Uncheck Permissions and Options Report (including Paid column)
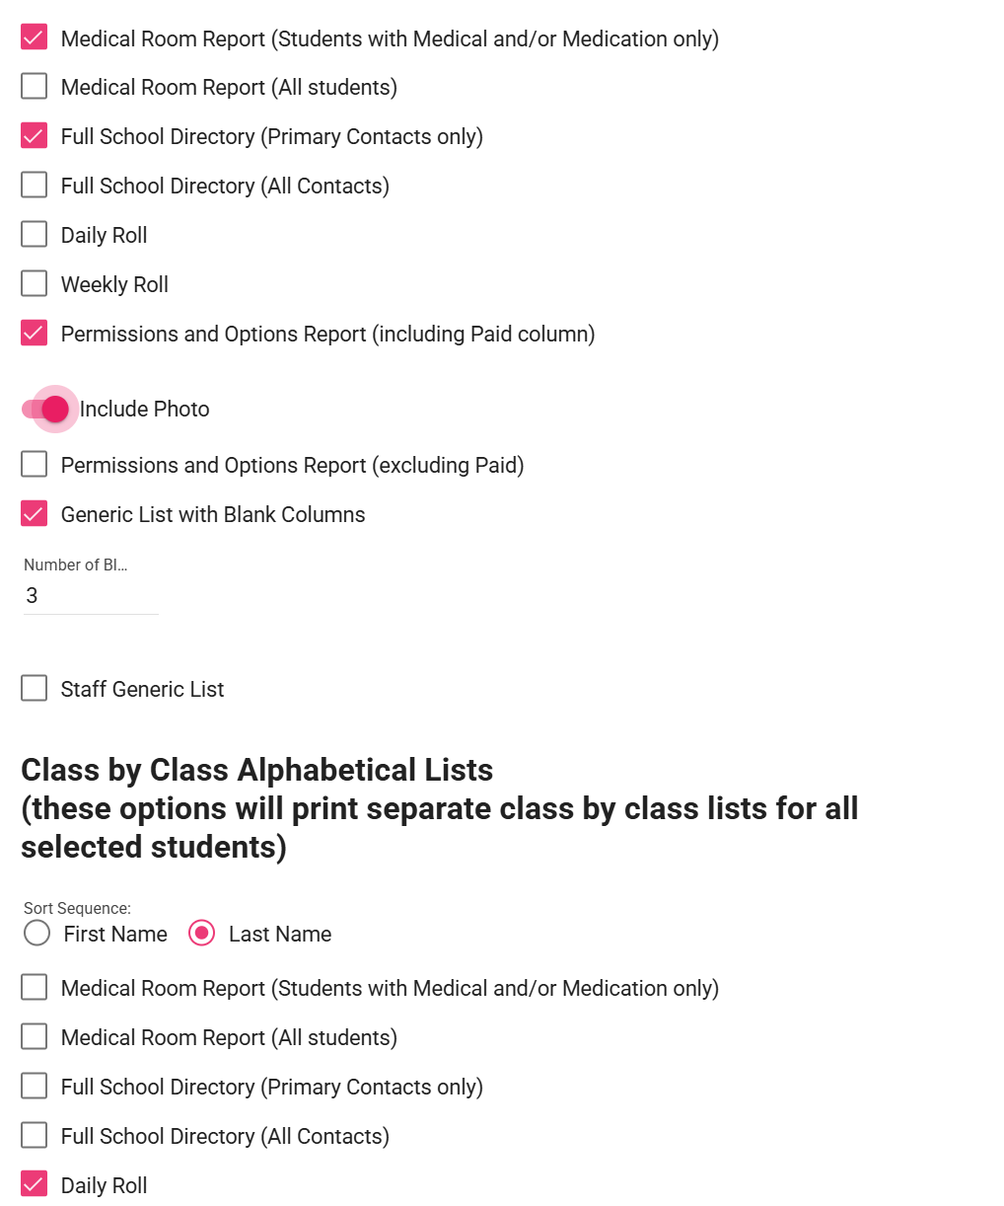 (x=35, y=334)
